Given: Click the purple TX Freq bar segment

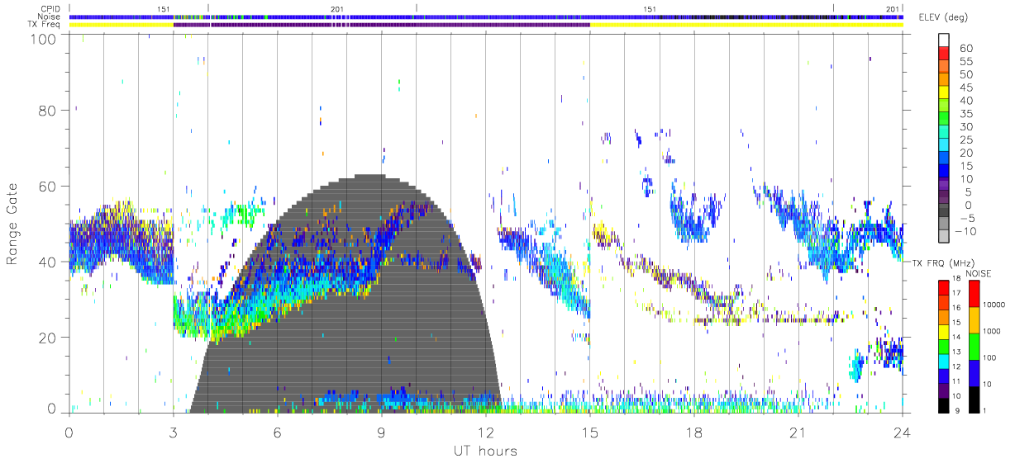Looking at the screenshot, I should [381, 25].
